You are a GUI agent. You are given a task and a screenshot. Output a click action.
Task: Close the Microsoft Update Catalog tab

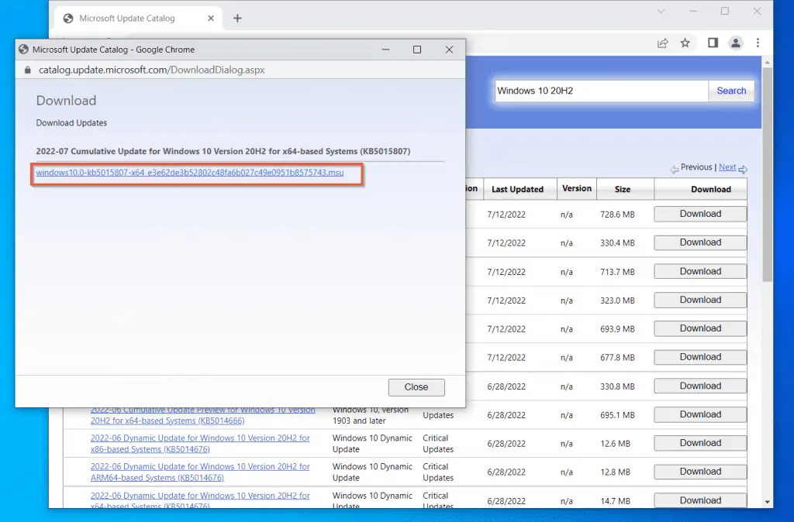click(211, 19)
